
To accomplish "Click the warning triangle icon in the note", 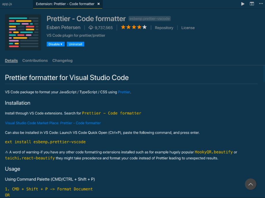I will point(7,152).
